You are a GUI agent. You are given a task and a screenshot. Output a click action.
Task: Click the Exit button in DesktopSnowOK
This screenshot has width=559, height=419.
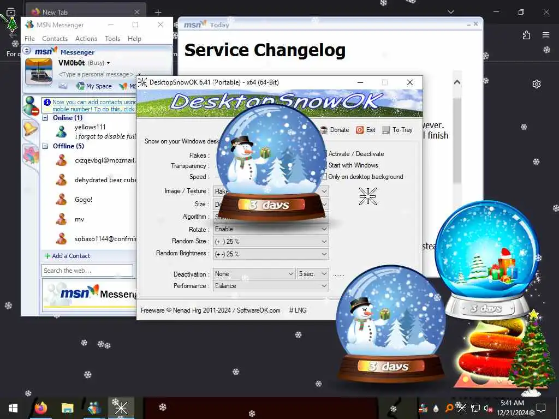[366, 130]
